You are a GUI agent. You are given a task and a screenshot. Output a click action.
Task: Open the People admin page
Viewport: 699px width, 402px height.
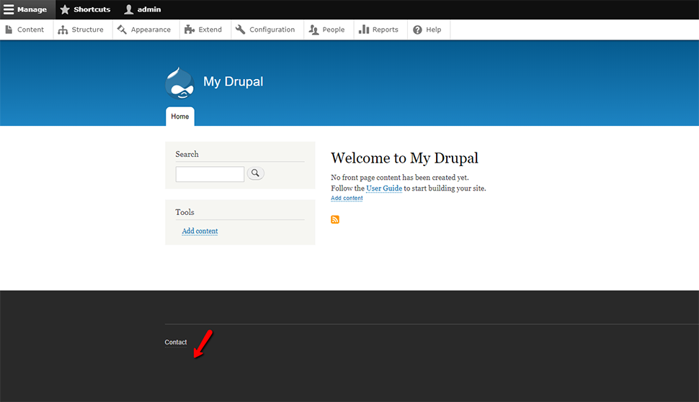(x=327, y=29)
